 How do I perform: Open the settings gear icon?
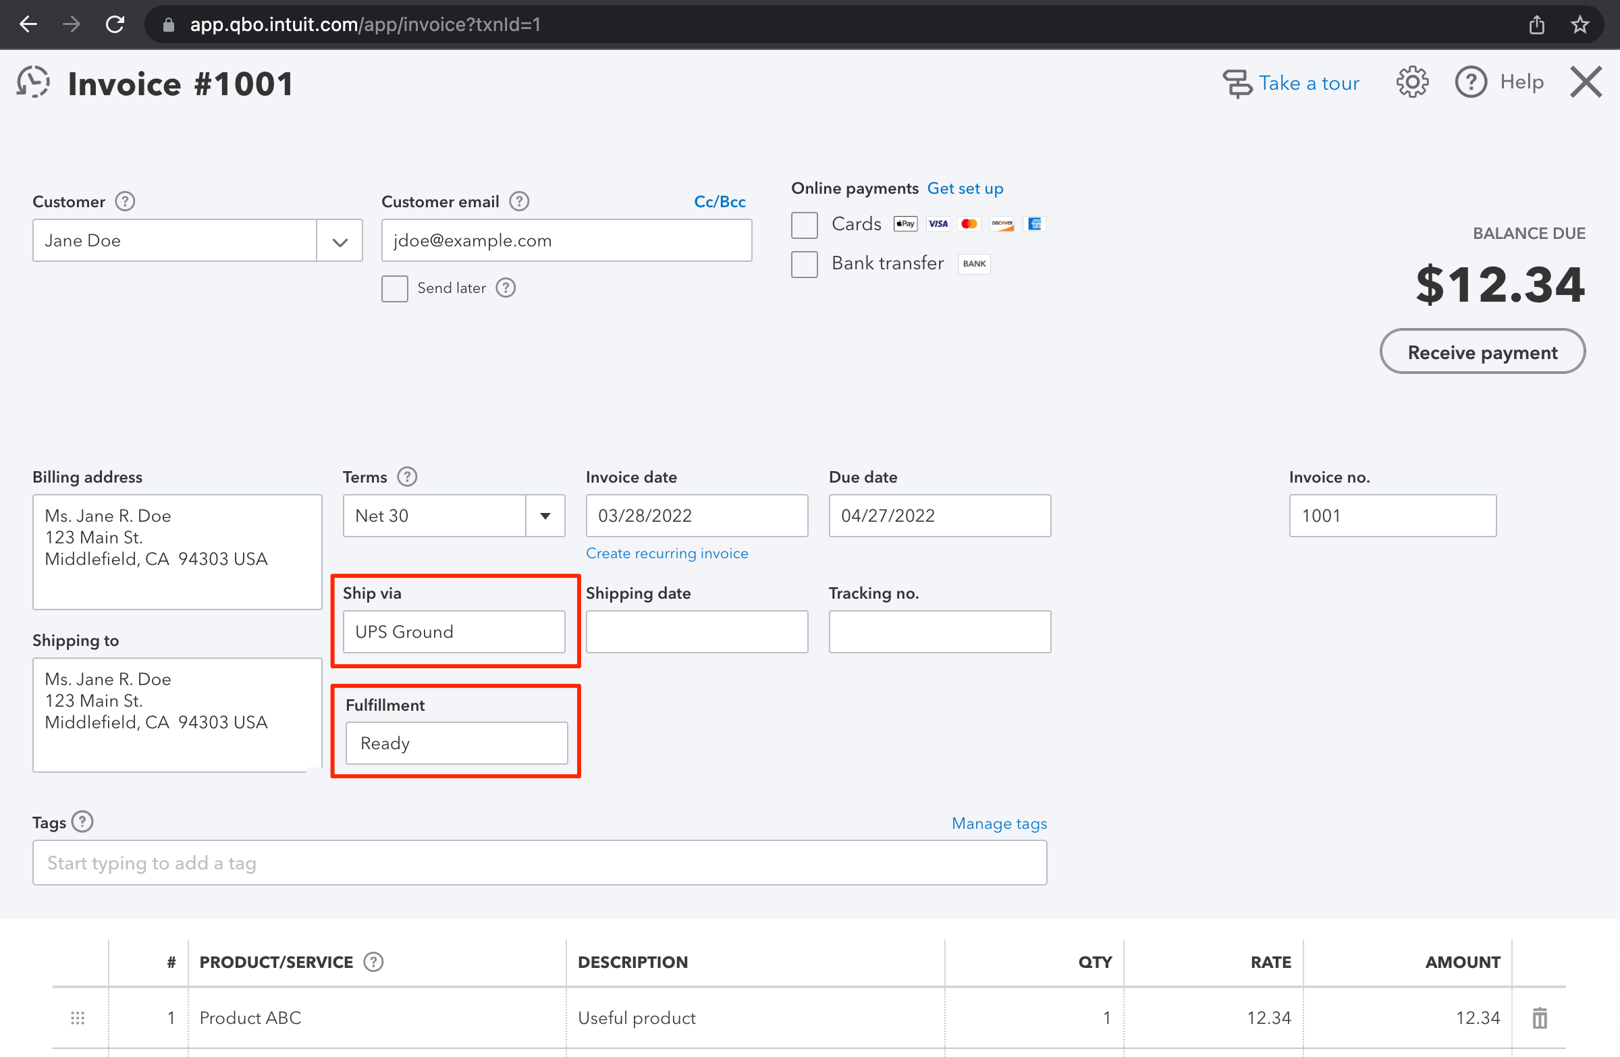[x=1412, y=82]
